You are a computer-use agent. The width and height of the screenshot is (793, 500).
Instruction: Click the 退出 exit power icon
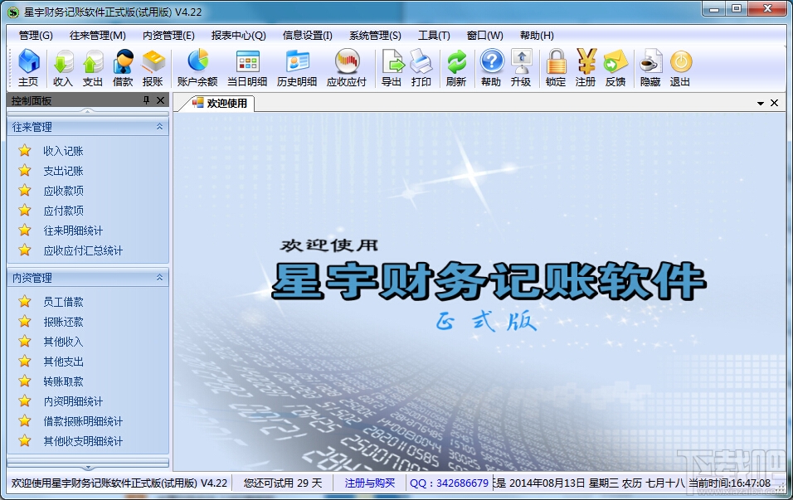(680, 68)
